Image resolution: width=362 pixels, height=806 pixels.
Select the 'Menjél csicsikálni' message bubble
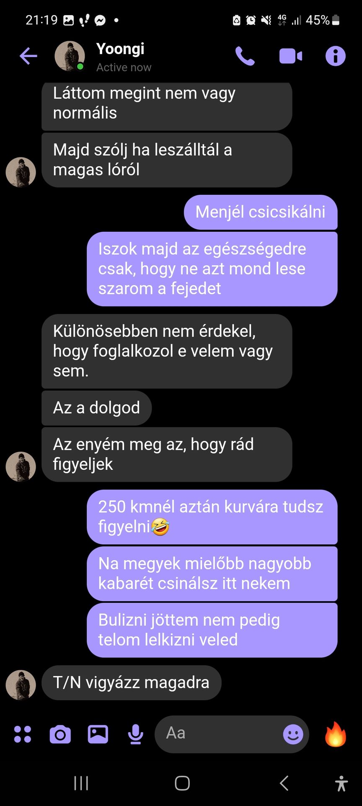[261, 212]
